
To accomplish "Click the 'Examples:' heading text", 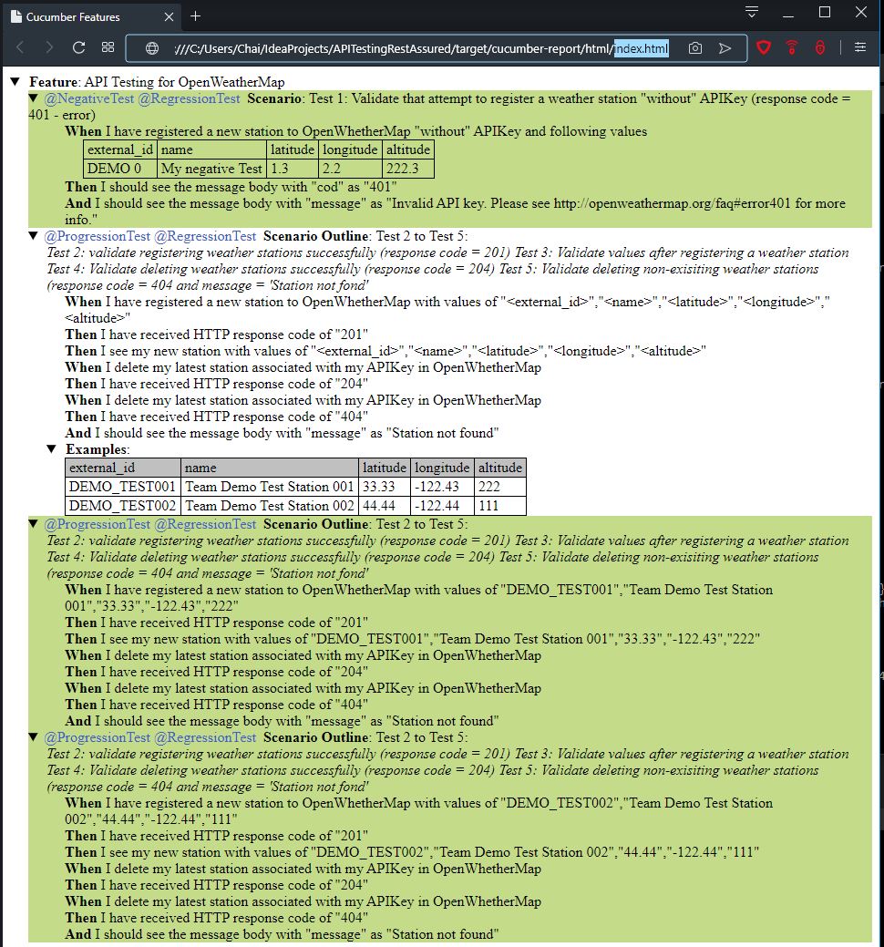I will tap(98, 449).
